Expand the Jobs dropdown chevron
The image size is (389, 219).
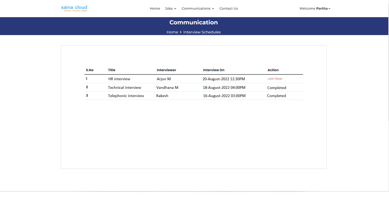pos(175,9)
